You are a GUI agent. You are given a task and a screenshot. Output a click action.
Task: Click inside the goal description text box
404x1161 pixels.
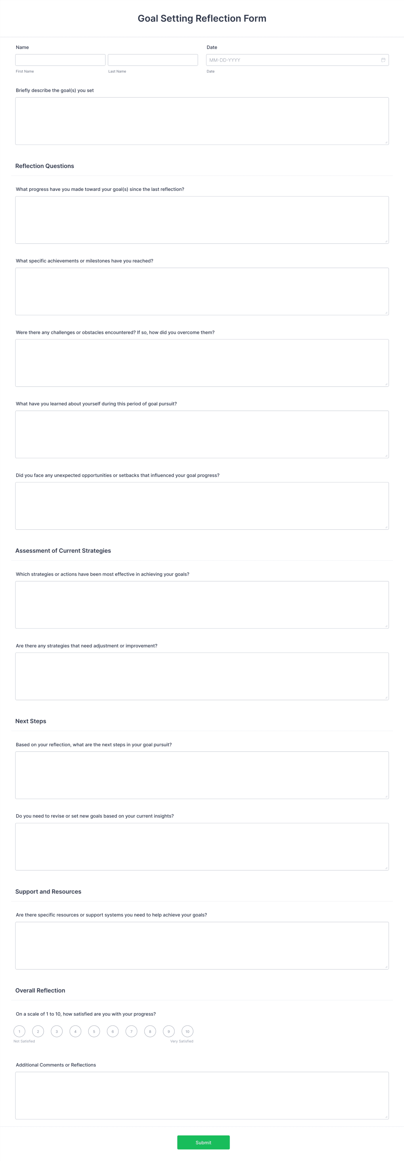pyautogui.click(x=202, y=120)
